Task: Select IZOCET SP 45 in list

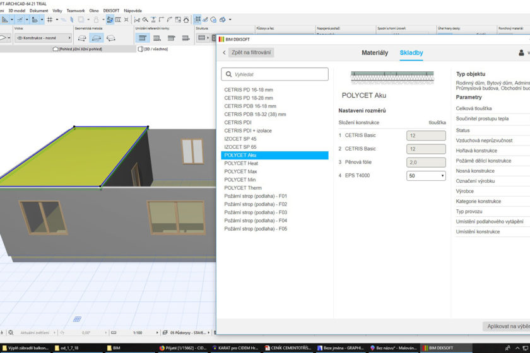Action: click(240, 139)
